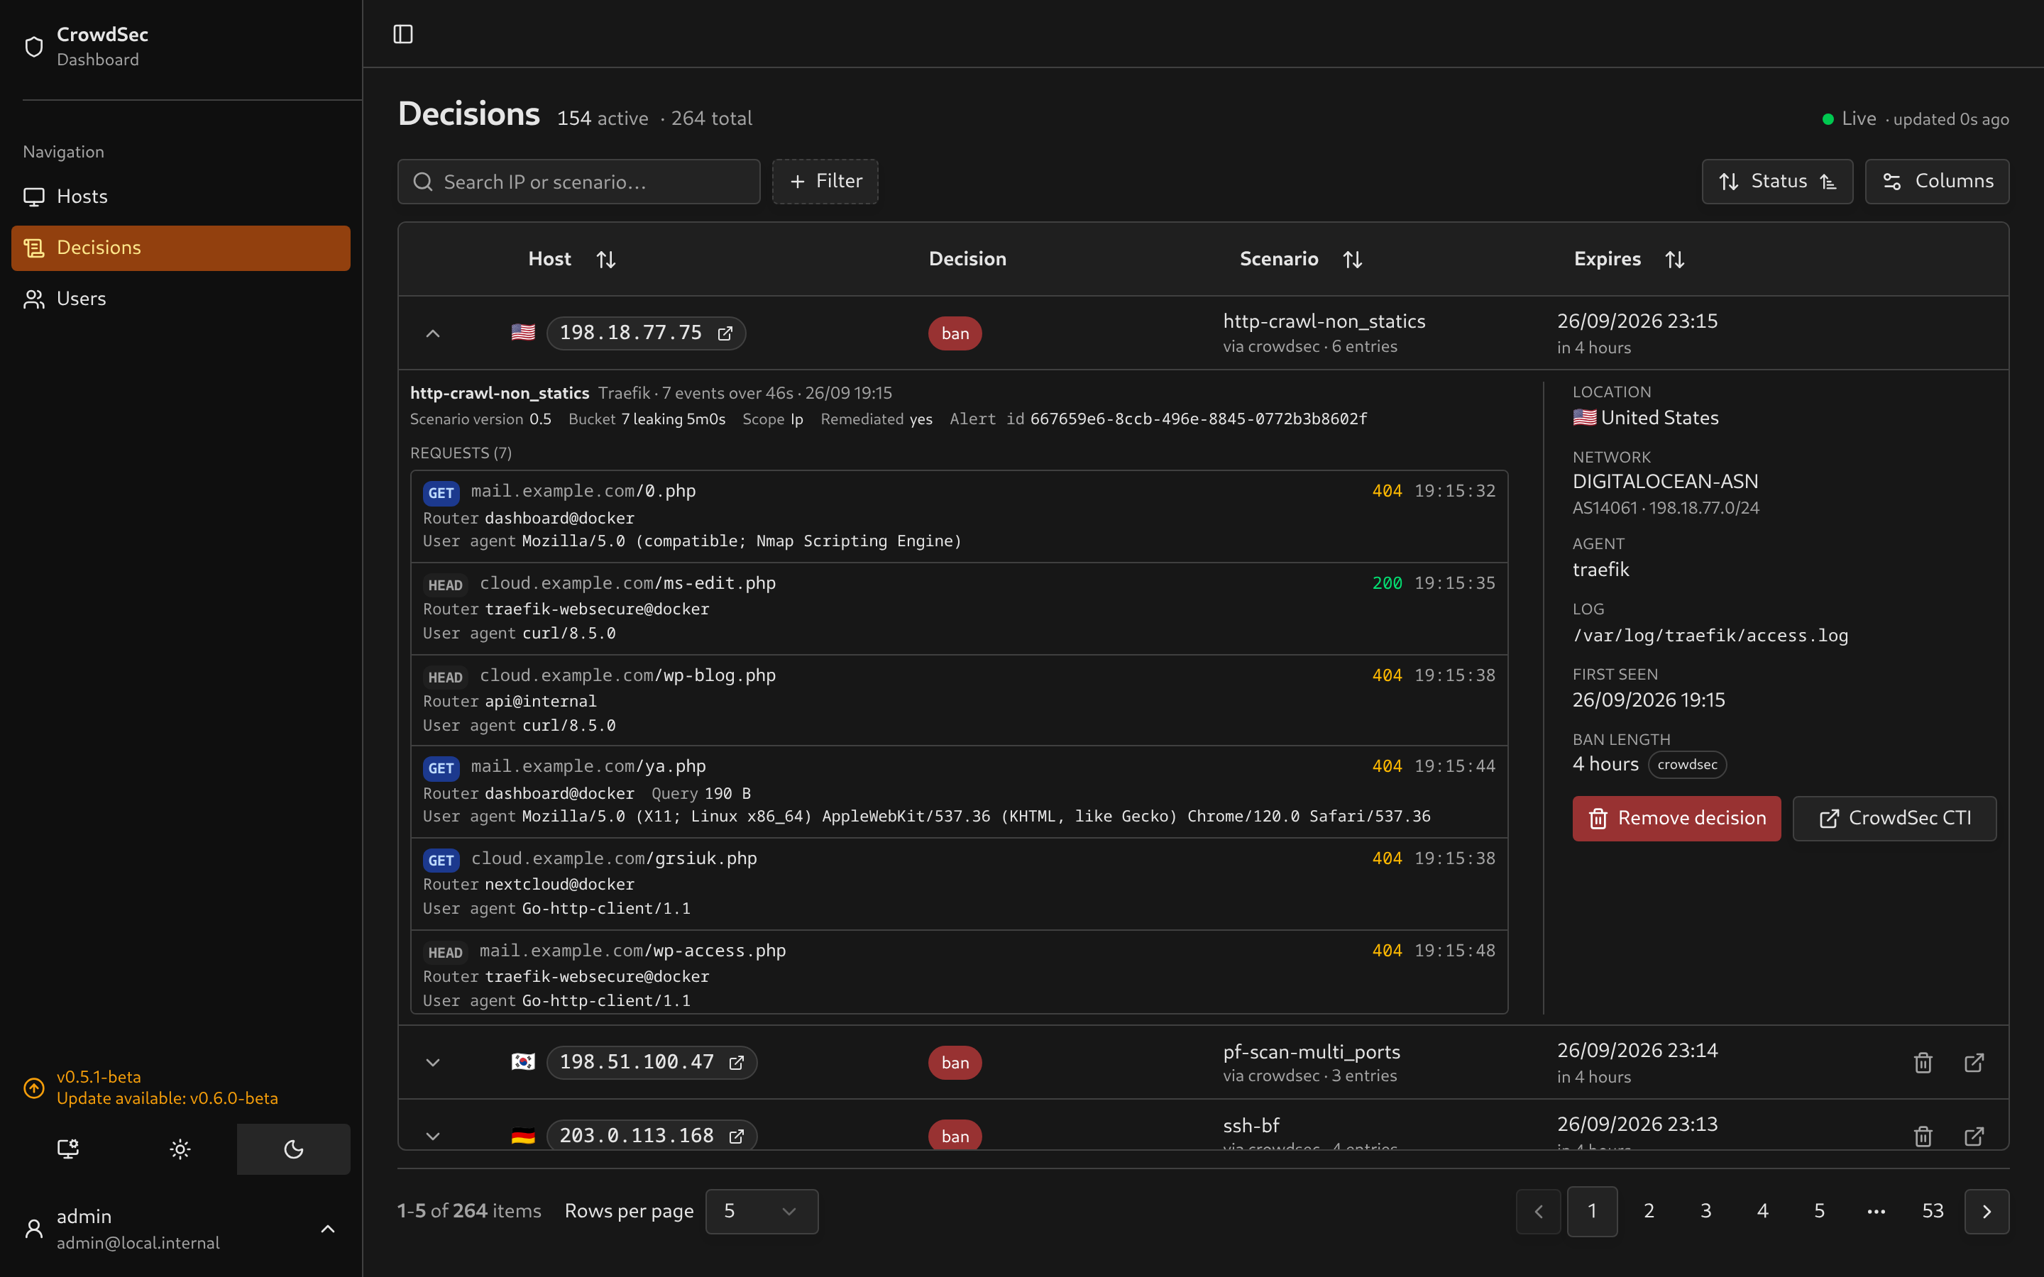The height and width of the screenshot is (1277, 2044).
Task: Click the update available arrow icon
Action: (34, 1088)
